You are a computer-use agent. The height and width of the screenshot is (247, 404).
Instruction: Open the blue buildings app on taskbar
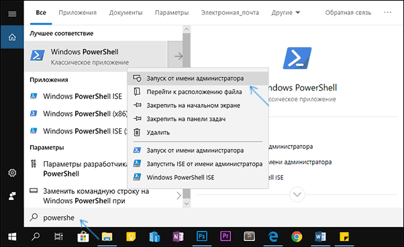154,237
